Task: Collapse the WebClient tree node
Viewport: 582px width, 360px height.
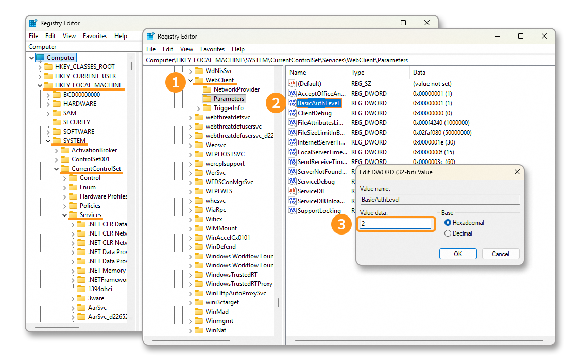Action: [x=190, y=80]
